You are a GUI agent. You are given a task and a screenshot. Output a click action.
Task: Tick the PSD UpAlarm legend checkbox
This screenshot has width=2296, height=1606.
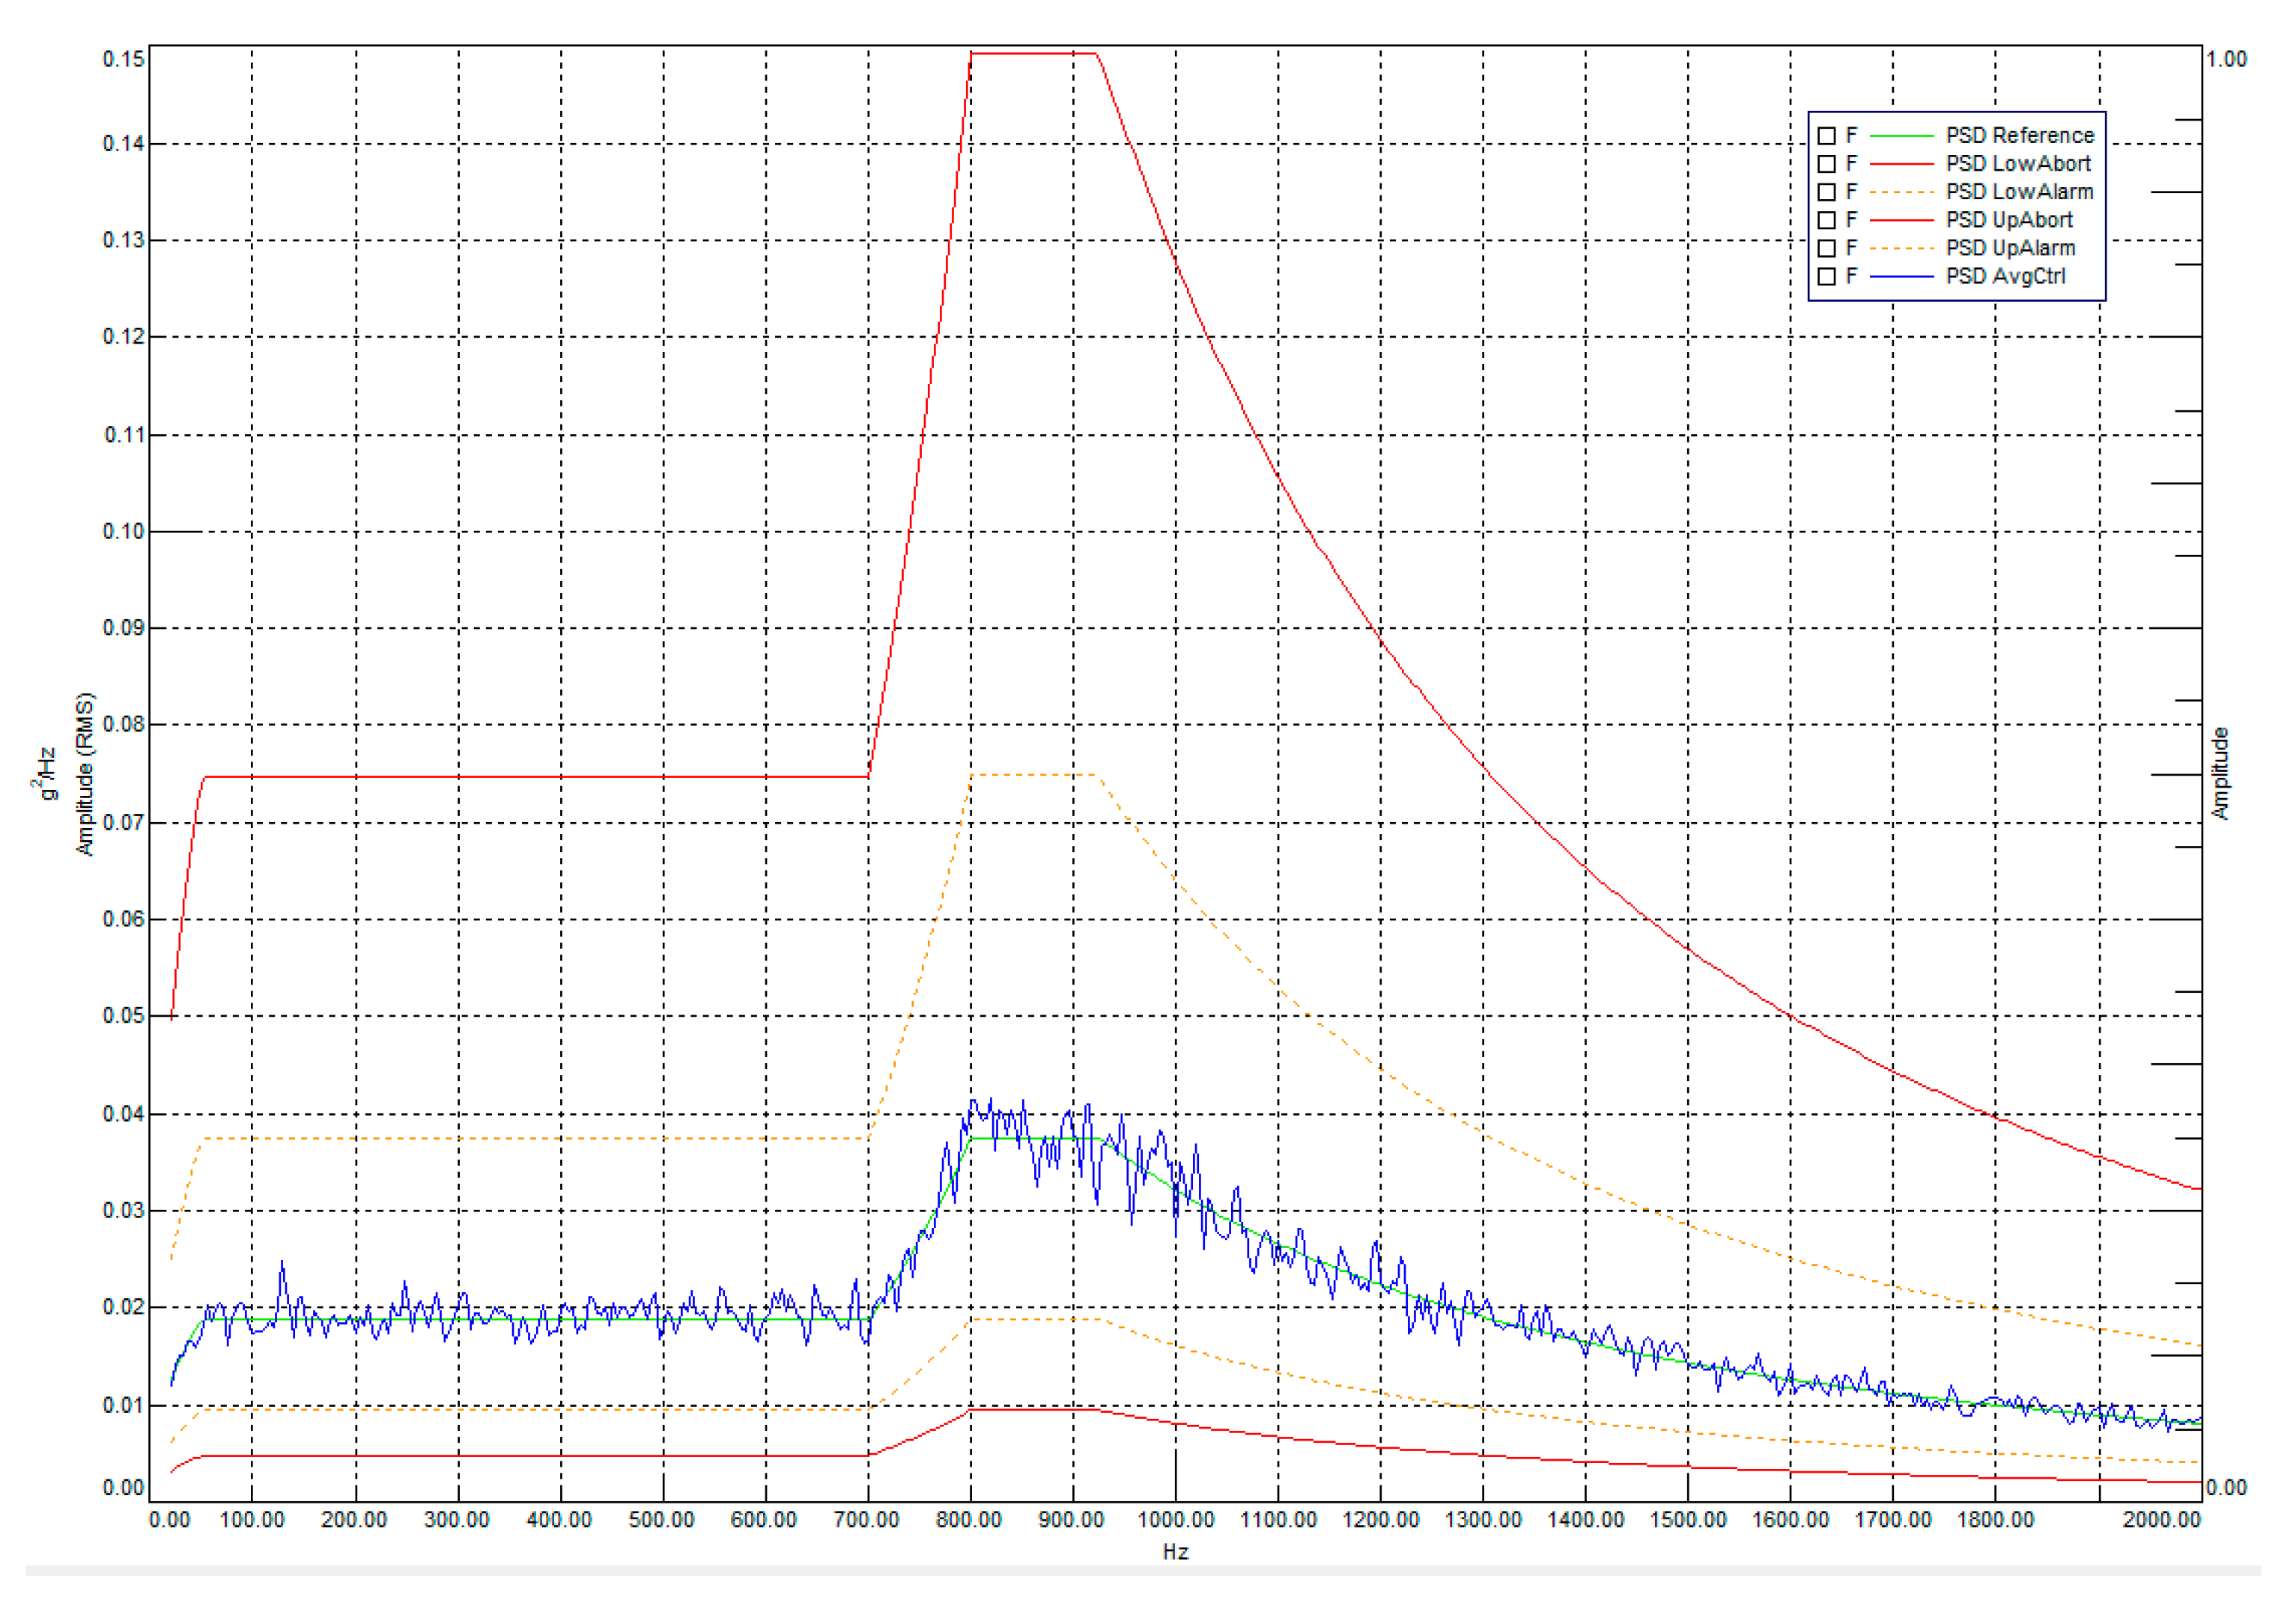coord(1826,248)
